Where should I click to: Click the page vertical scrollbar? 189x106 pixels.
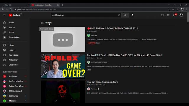pos(188,17)
